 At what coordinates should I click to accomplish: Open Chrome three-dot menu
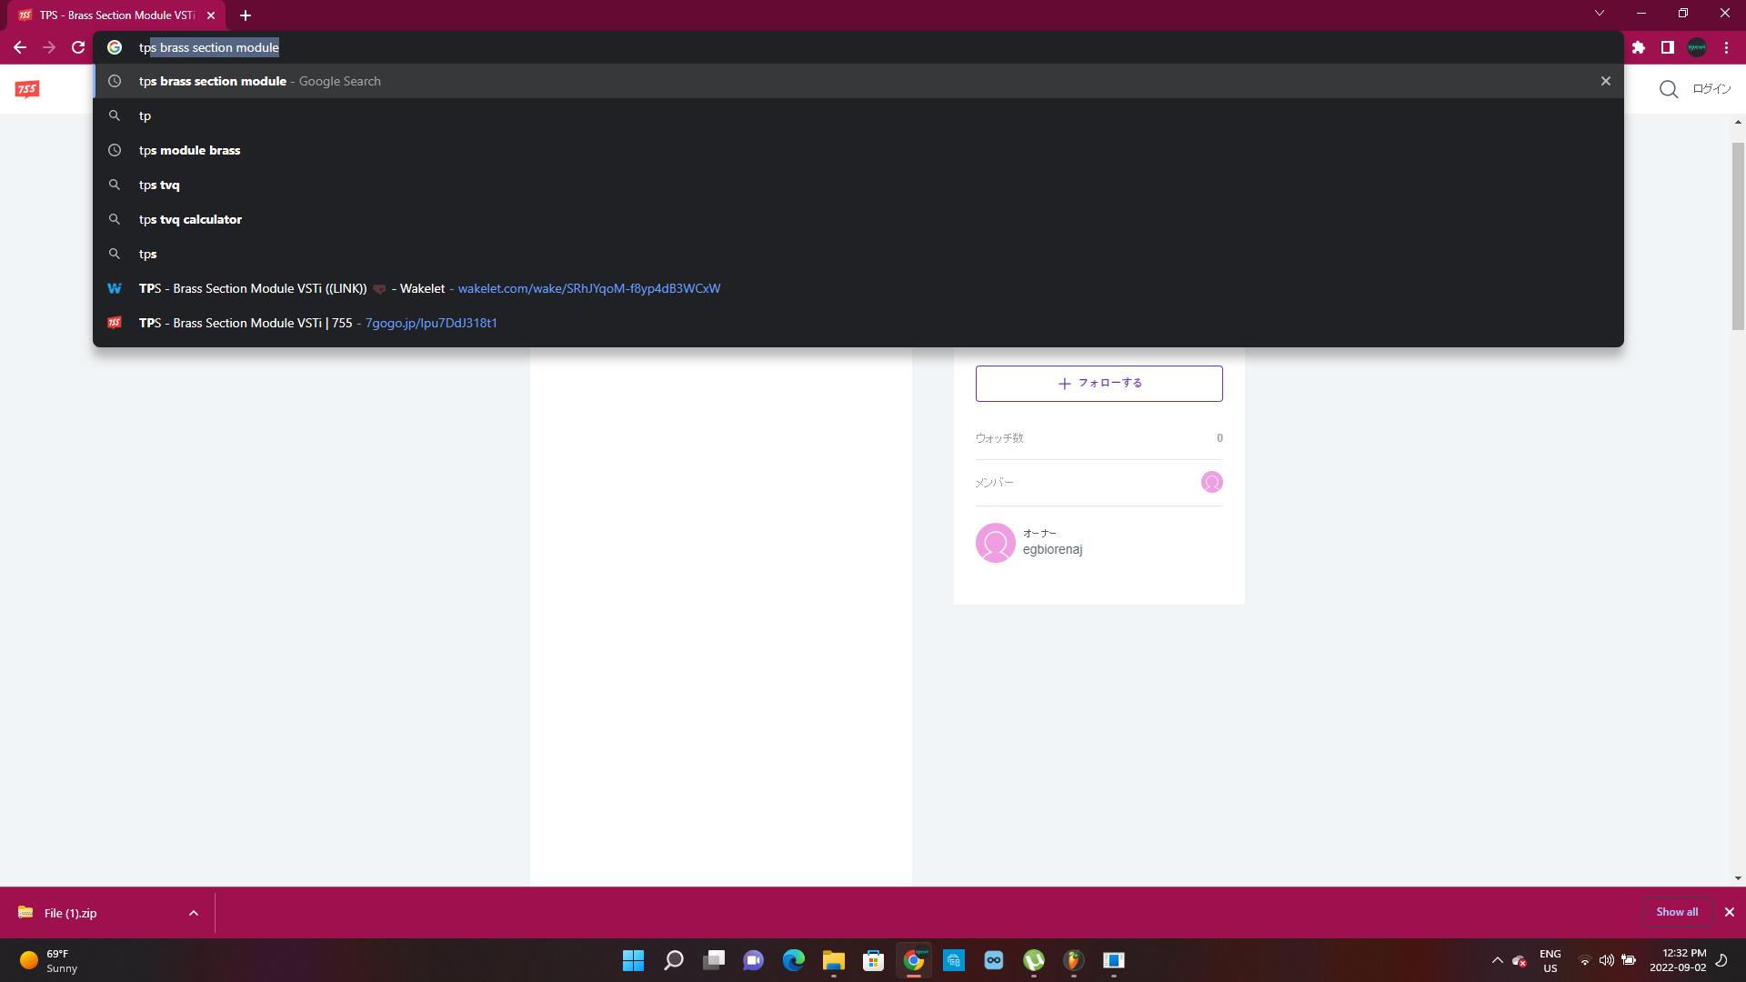coord(1726,47)
